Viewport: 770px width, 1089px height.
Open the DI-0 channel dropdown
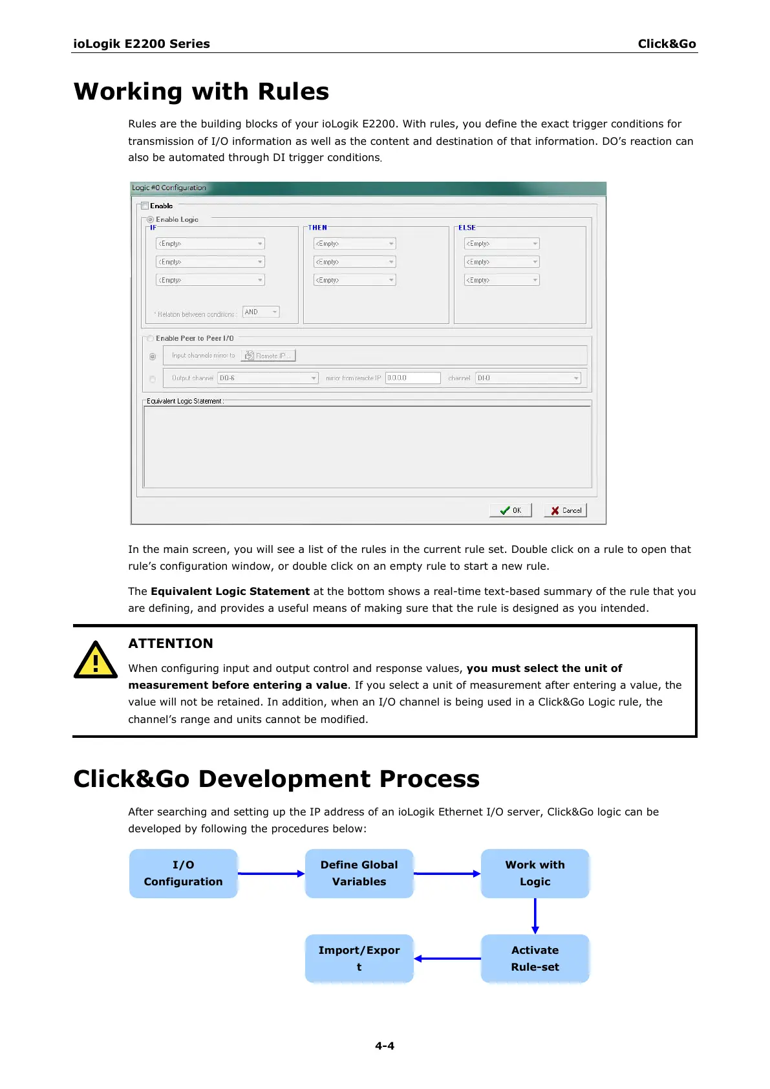pyautogui.click(x=528, y=378)
